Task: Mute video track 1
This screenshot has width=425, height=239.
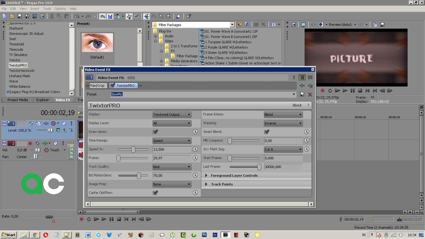Action: (x=64, y=124)
